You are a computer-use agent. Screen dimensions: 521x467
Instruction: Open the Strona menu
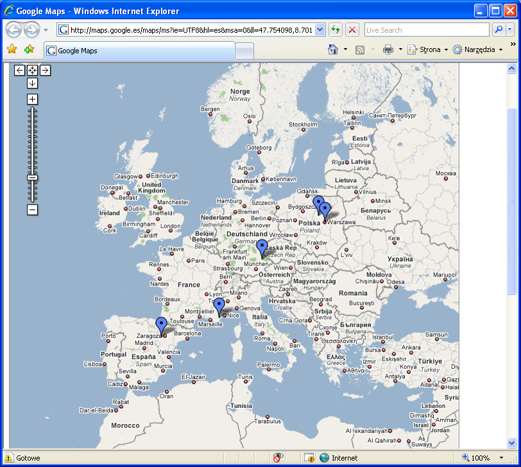click(428, 49)
